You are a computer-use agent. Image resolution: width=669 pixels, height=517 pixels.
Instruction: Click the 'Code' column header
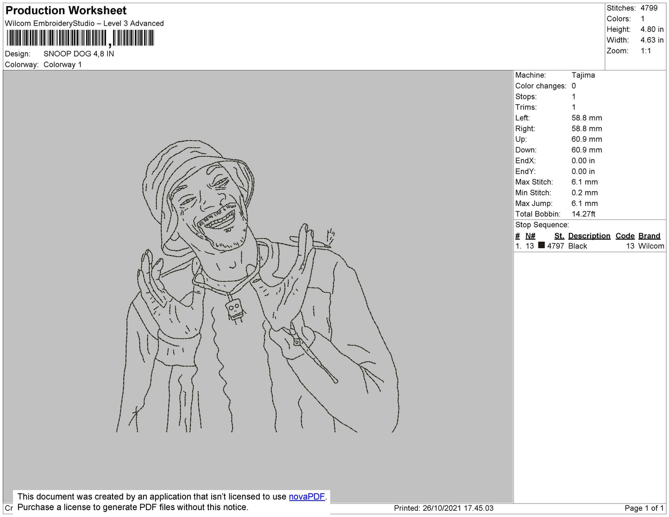[x=625, y=236]
